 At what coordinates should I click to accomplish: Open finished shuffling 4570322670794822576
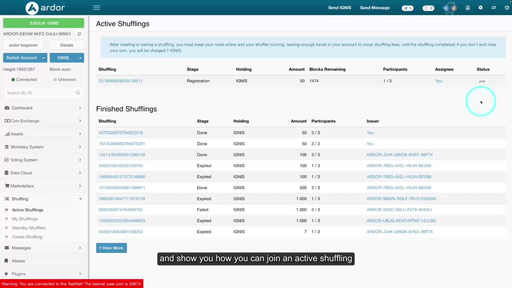120,133
